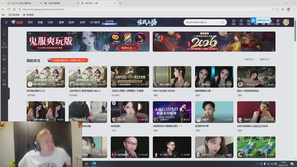Open stream thumbnail with 113.1万 views
Viewport: 297px width, 167px height.
(x=214, y=77)
